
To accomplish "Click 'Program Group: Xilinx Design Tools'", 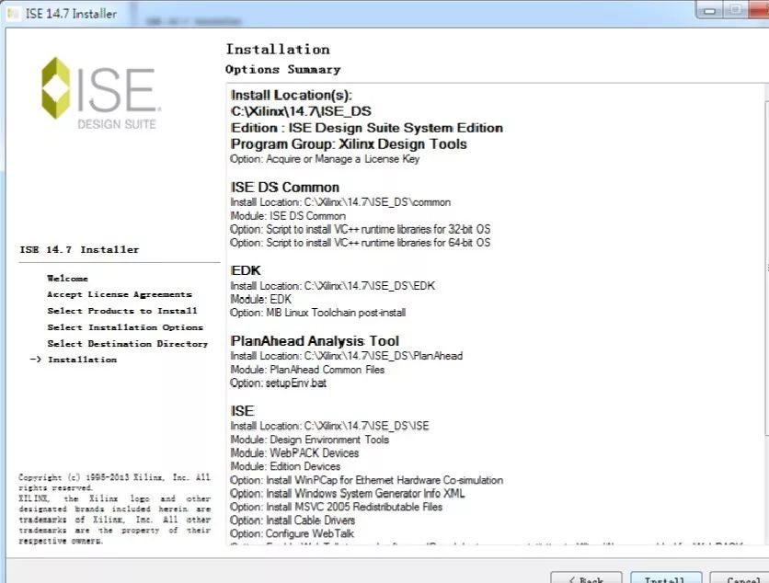I will click(x=349, y=144).
